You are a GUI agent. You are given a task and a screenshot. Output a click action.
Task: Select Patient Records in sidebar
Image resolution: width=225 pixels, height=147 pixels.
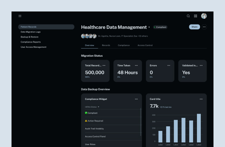point(46,27)
